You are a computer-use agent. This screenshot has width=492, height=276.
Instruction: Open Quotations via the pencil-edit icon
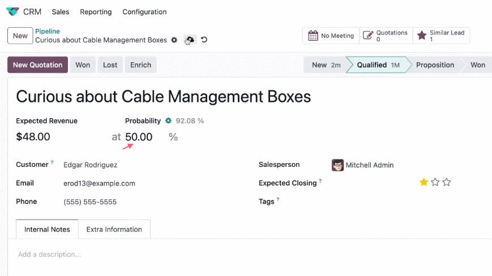click(x=368, y=36)
